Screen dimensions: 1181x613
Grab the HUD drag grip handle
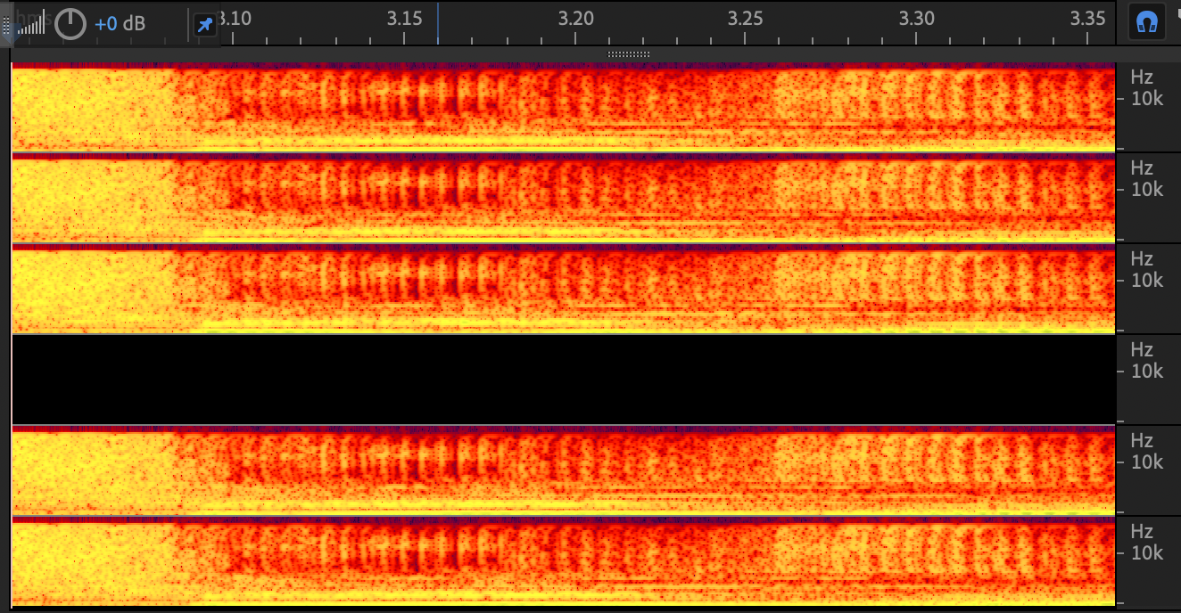pos(7,25)
